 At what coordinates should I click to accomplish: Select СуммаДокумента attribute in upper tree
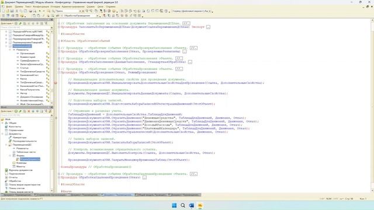point(30,61)
